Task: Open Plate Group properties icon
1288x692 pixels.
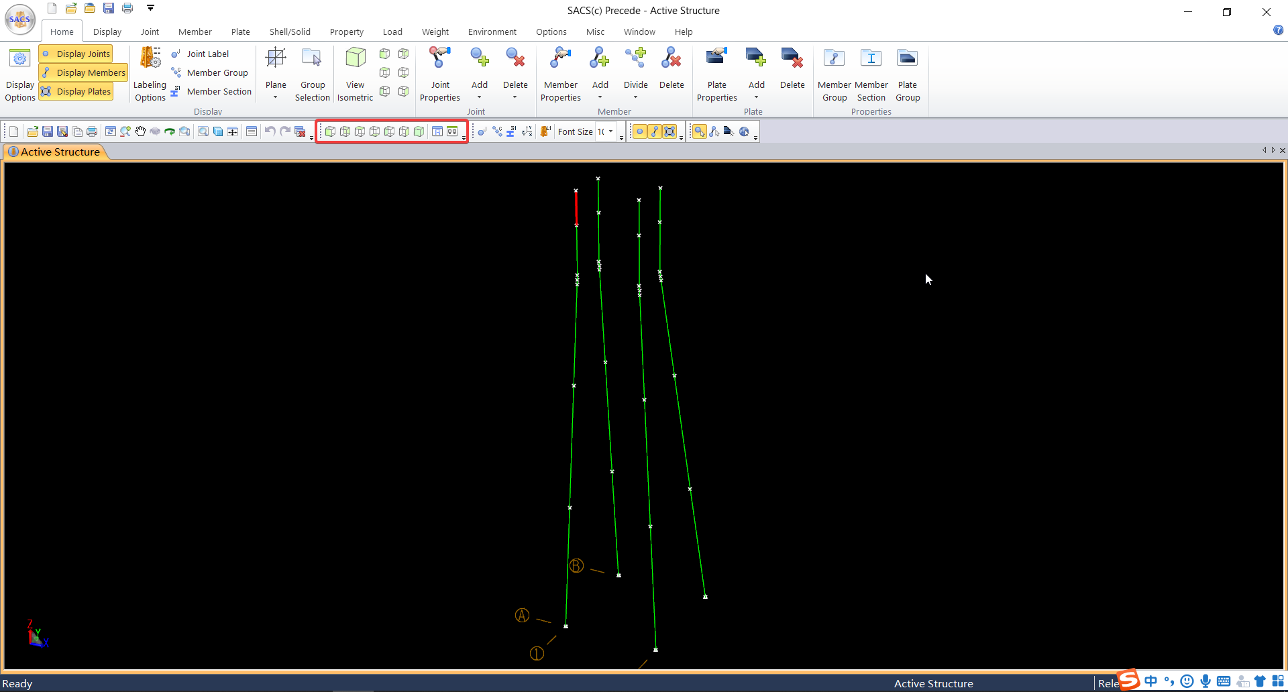Action: (x=908, y=74)
